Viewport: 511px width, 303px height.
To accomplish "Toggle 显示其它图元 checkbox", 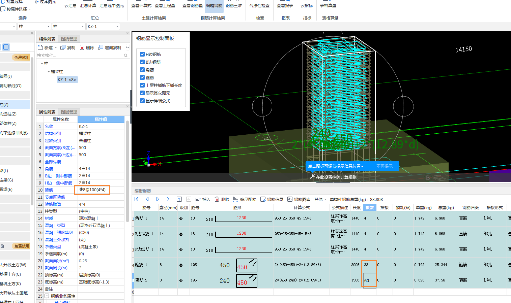I will coord(142,93).
